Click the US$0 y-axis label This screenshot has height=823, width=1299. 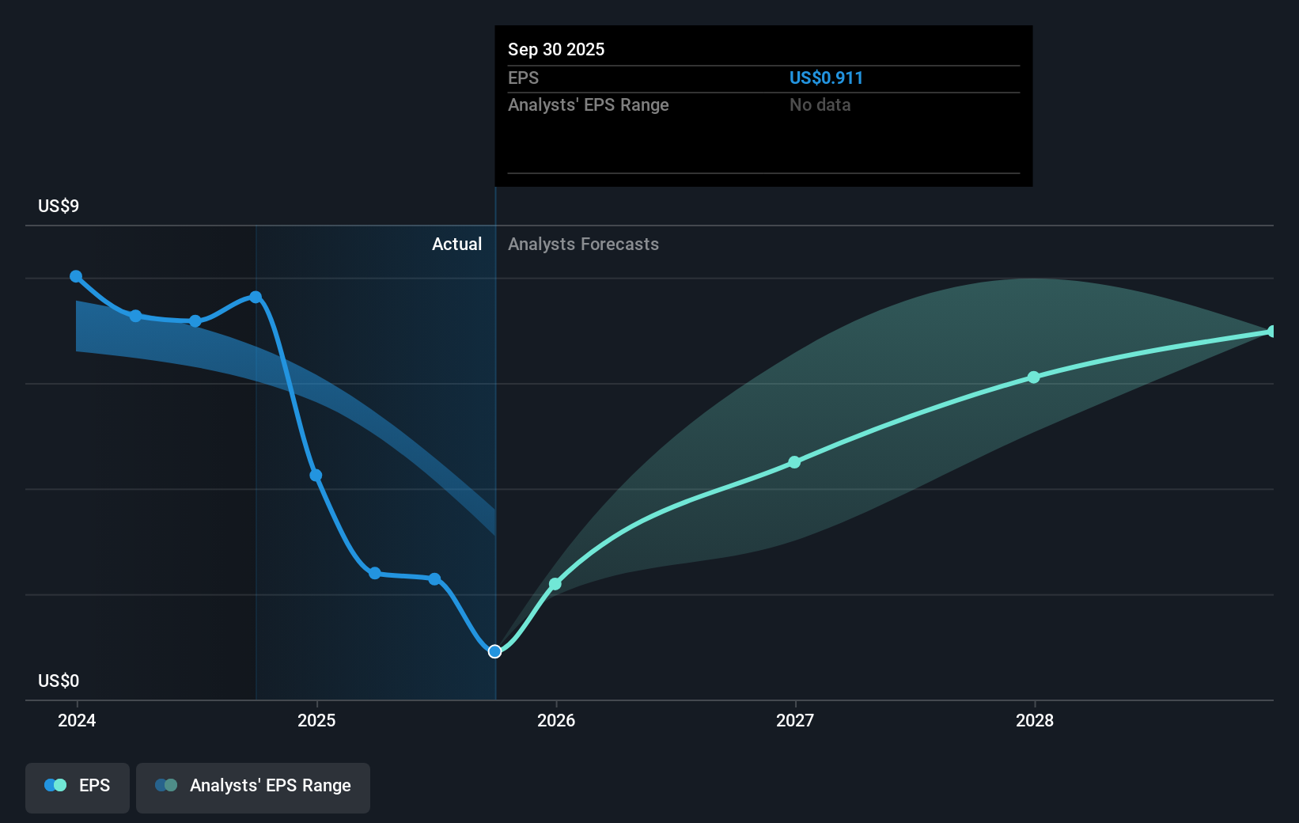(x=59, y=681)
